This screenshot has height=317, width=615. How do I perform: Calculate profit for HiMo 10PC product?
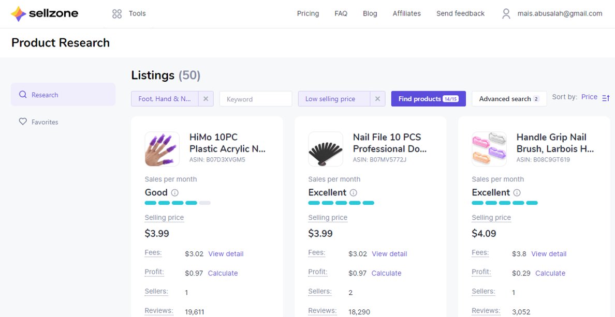click(223, 273)
